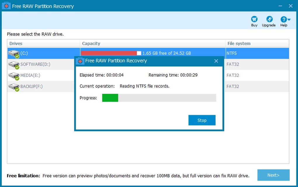Click the 'Elapsed time: 00:00:04' text
The image size is (298, 187).
tap(101, 75)
